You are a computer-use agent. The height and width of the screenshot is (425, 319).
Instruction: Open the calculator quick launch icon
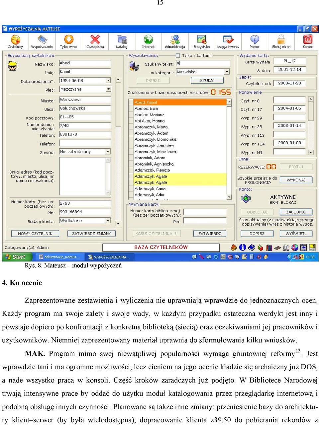(x=252, y=257)
